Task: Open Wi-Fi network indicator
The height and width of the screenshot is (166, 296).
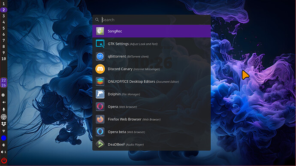Action: click(x=3, y=131)
